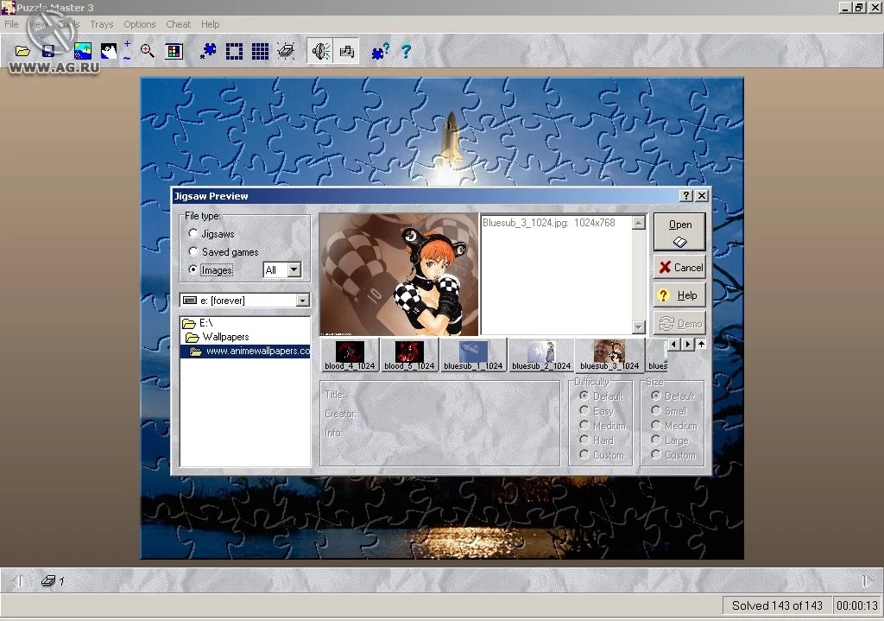Click the thumbnail strip right arrow

(x=687, y=344)
